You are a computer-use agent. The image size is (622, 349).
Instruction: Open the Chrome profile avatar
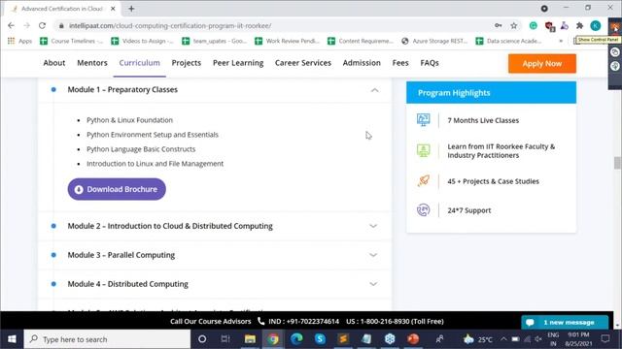(x=595, y=26)
